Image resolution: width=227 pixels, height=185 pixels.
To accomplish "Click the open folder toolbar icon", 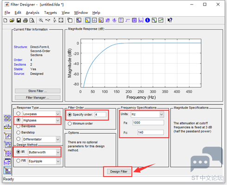I will (12, 20).
